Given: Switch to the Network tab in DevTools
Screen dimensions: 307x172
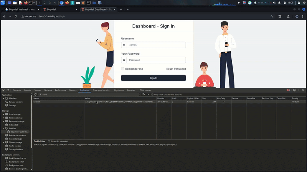Looking at the screenshot, I should (48, 90).
